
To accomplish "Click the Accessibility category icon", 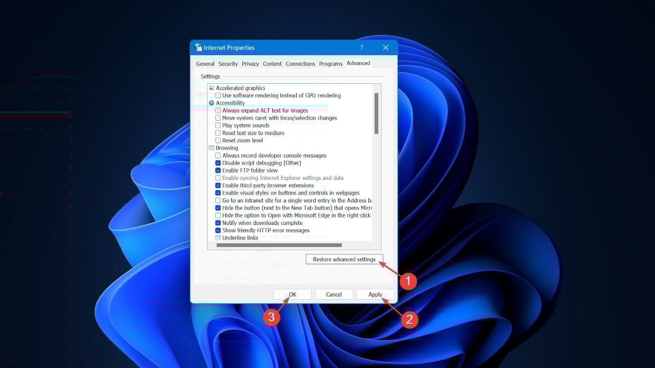I will [212, 103].
